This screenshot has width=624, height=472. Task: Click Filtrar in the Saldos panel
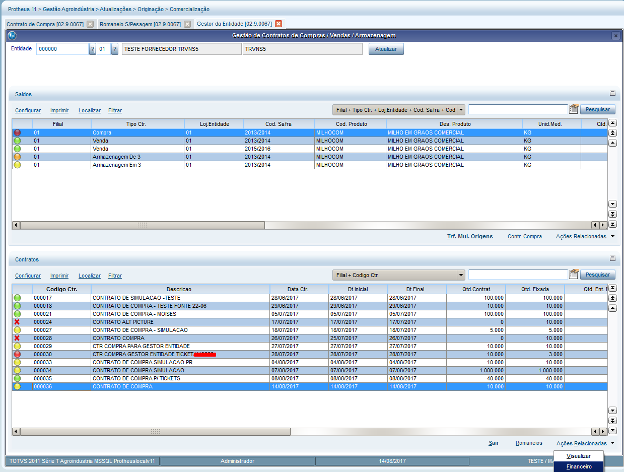pyautogui.click(x=115, y=110)
